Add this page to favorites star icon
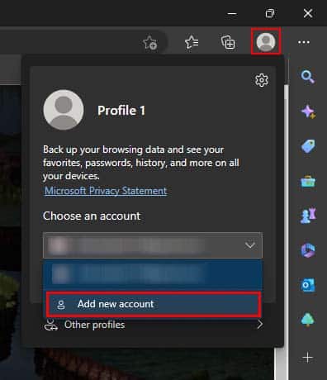Image resolution: width=327 pixels, height=380 pixels. pos(150,43)
